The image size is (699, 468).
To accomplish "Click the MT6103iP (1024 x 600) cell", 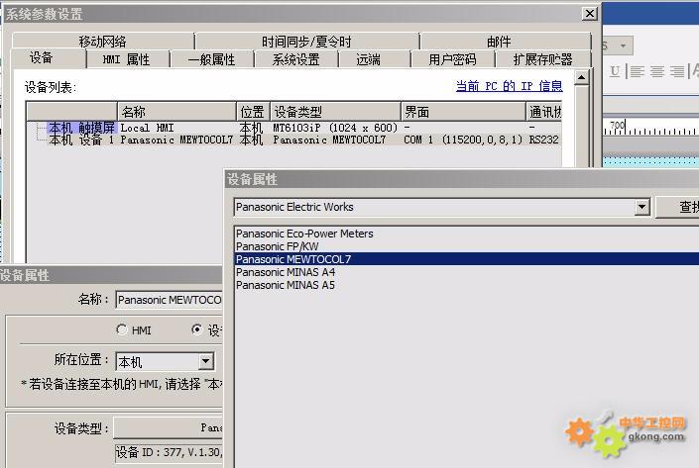I will 335,128.
